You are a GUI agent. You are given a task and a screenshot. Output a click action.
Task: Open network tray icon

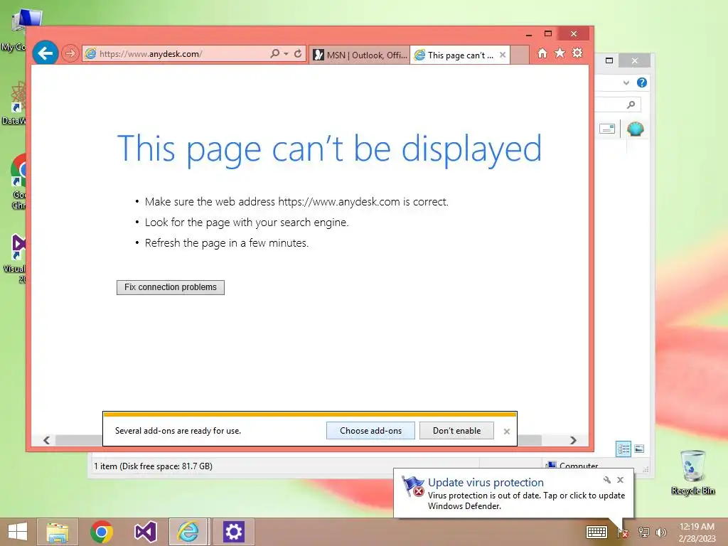pos(644,532)
